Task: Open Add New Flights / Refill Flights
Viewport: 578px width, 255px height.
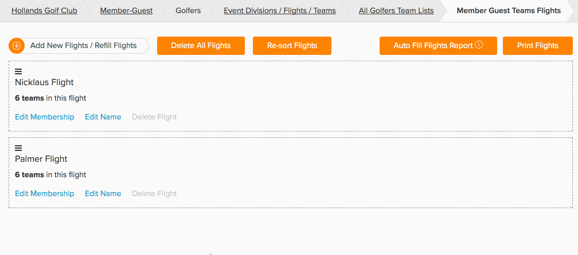Action: pos(79,46)
